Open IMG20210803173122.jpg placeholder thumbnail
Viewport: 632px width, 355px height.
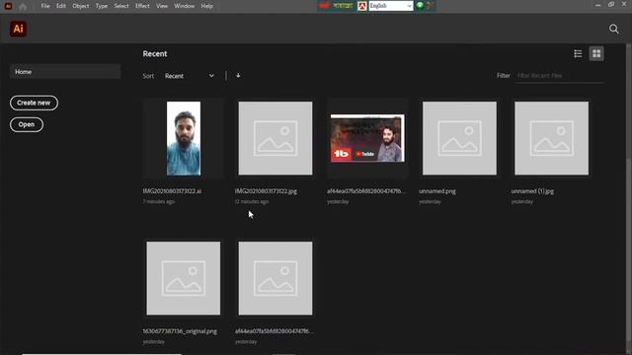[276, 138]
